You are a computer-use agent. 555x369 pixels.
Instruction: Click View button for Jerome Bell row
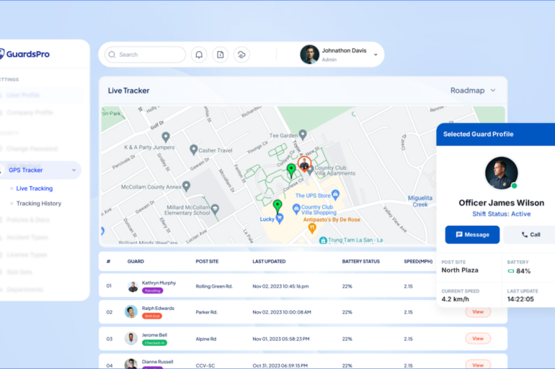(x=478, y=338)
